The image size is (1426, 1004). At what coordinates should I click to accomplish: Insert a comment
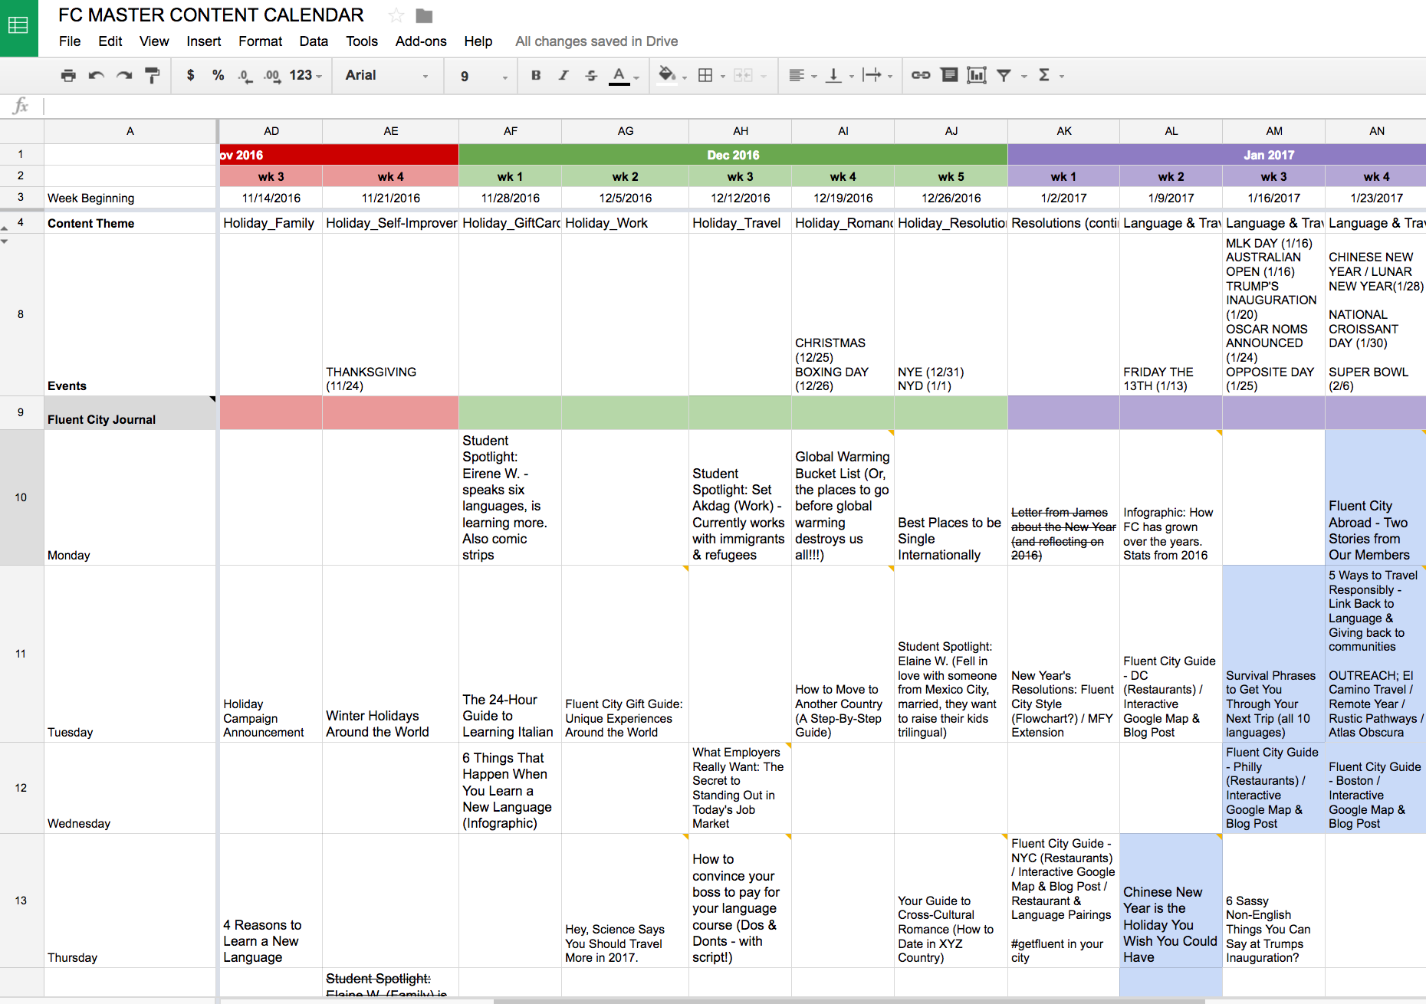(949, 74)
